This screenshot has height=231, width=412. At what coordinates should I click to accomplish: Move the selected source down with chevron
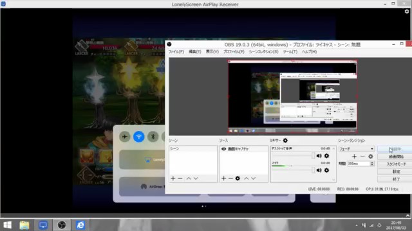coord(253,178)
